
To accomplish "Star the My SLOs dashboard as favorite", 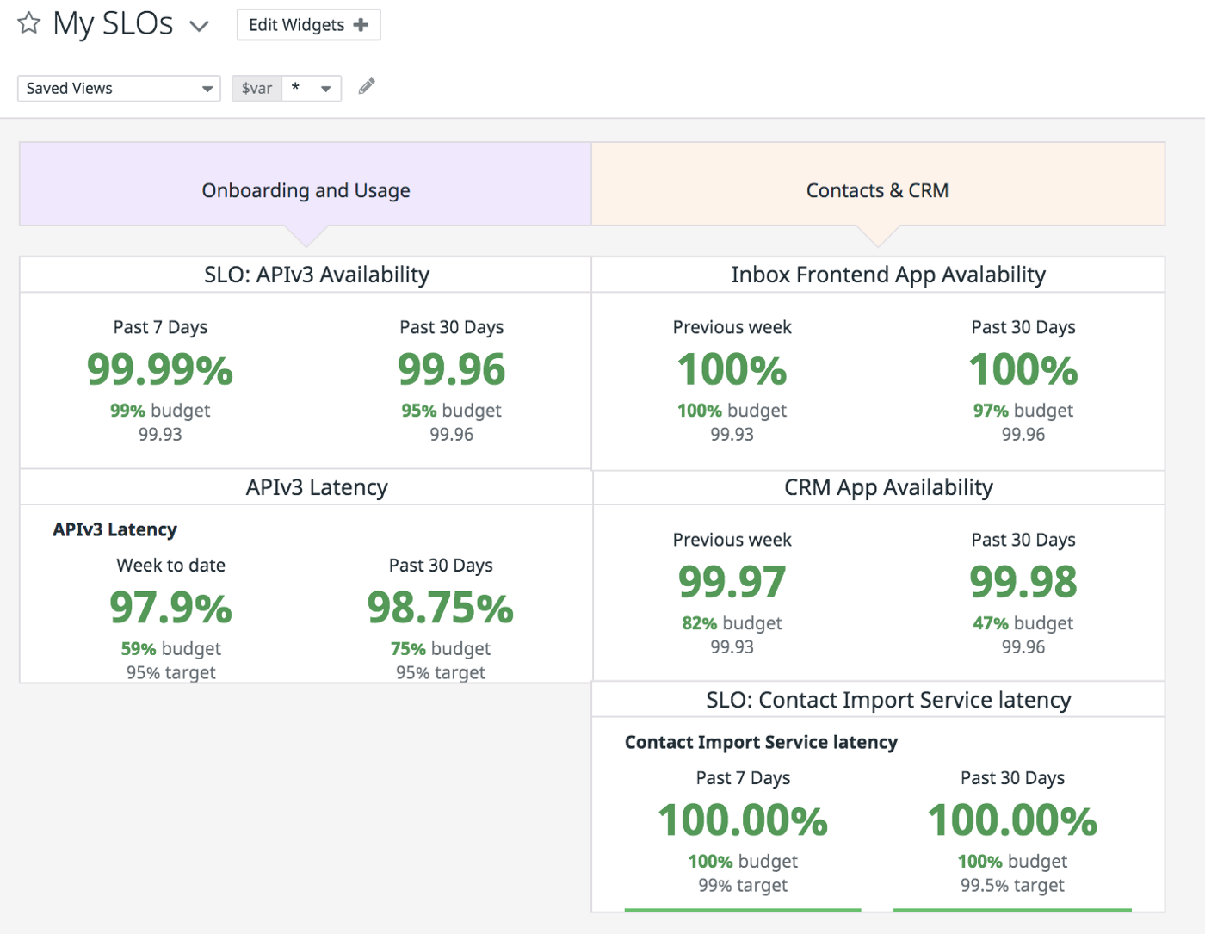I will 29,23.
